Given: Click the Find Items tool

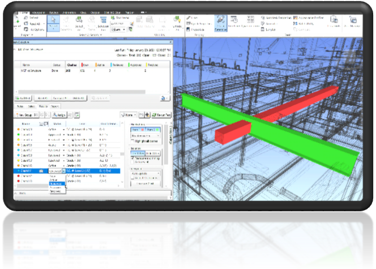Looking at the screenshot, I should [x=120, y=18].
